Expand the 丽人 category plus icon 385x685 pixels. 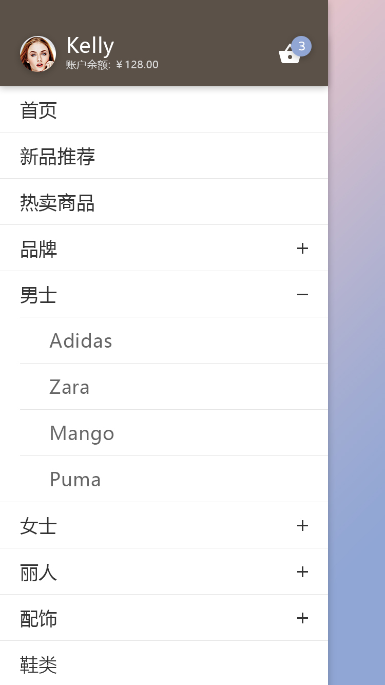[302, 572]
